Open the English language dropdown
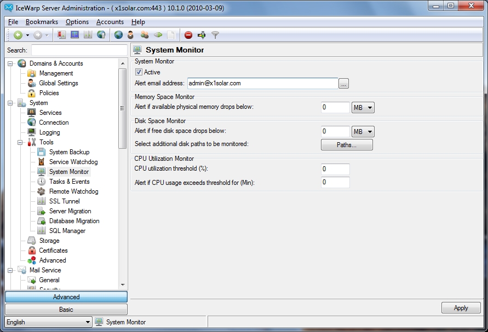The image size is (488, 332). pos(48,322)
